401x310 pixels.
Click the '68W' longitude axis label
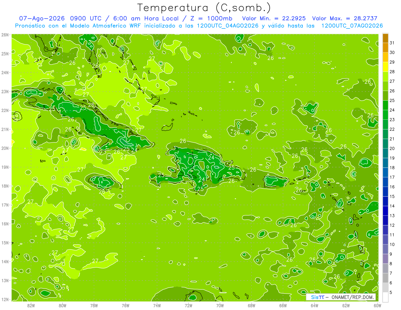pyautogui.click(x=252, y=305)
